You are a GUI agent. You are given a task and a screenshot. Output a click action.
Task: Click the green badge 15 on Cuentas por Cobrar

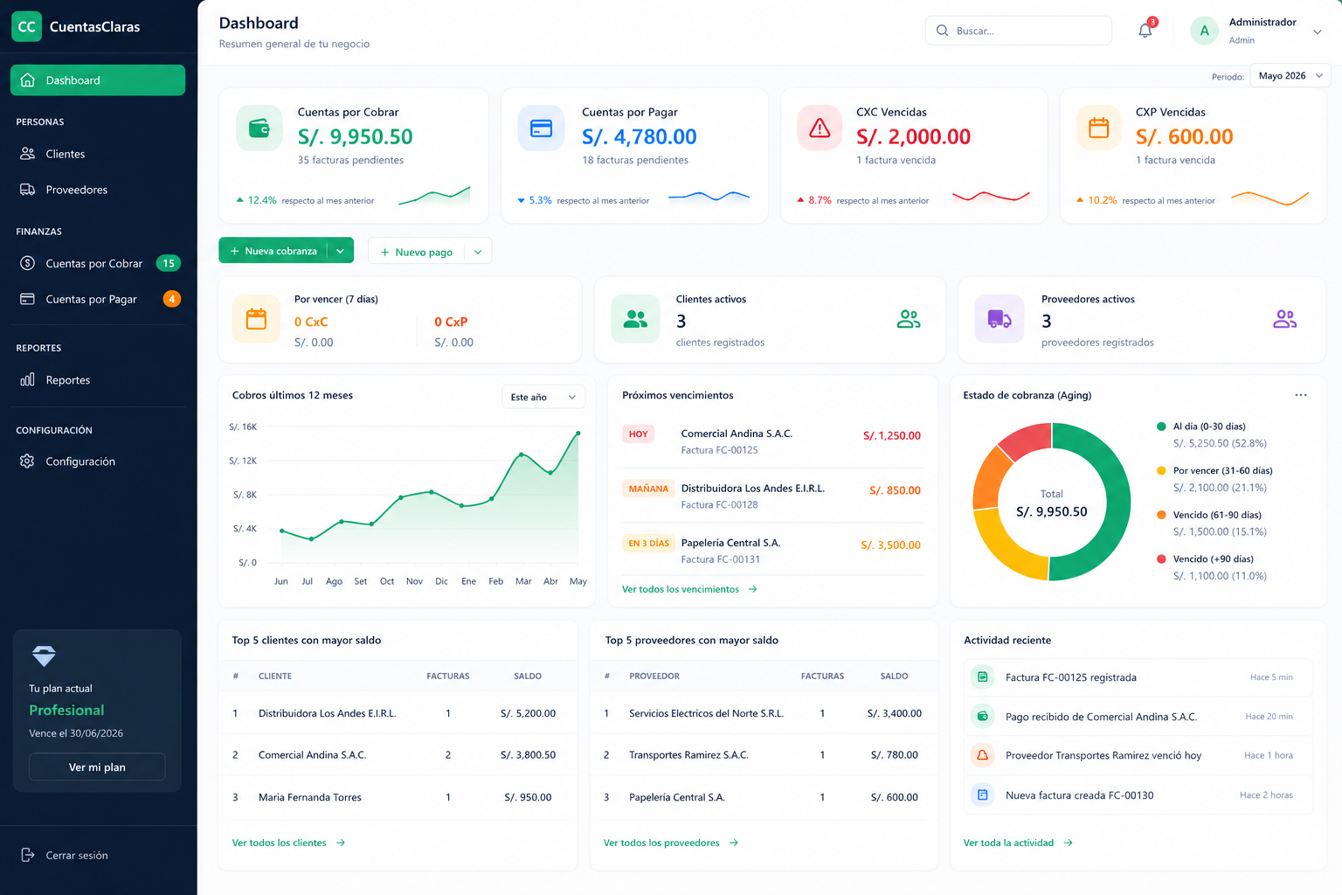(x=169, y=263)
